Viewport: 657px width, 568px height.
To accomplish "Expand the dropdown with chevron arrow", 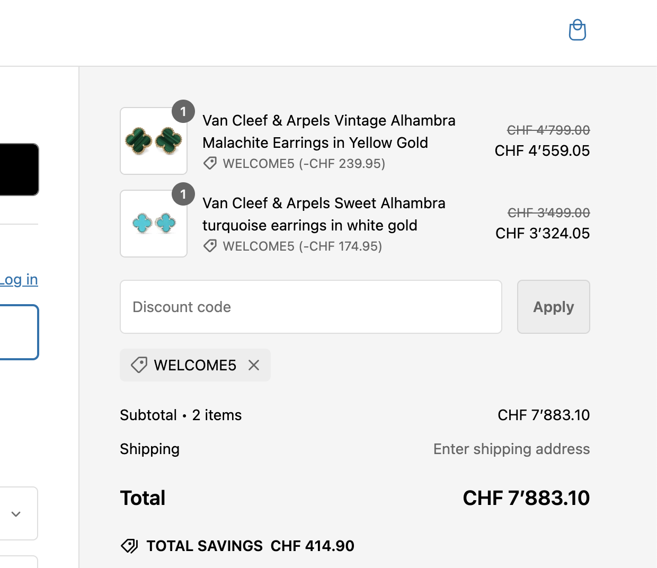I will pyautogui.click(x=16, y=513).
